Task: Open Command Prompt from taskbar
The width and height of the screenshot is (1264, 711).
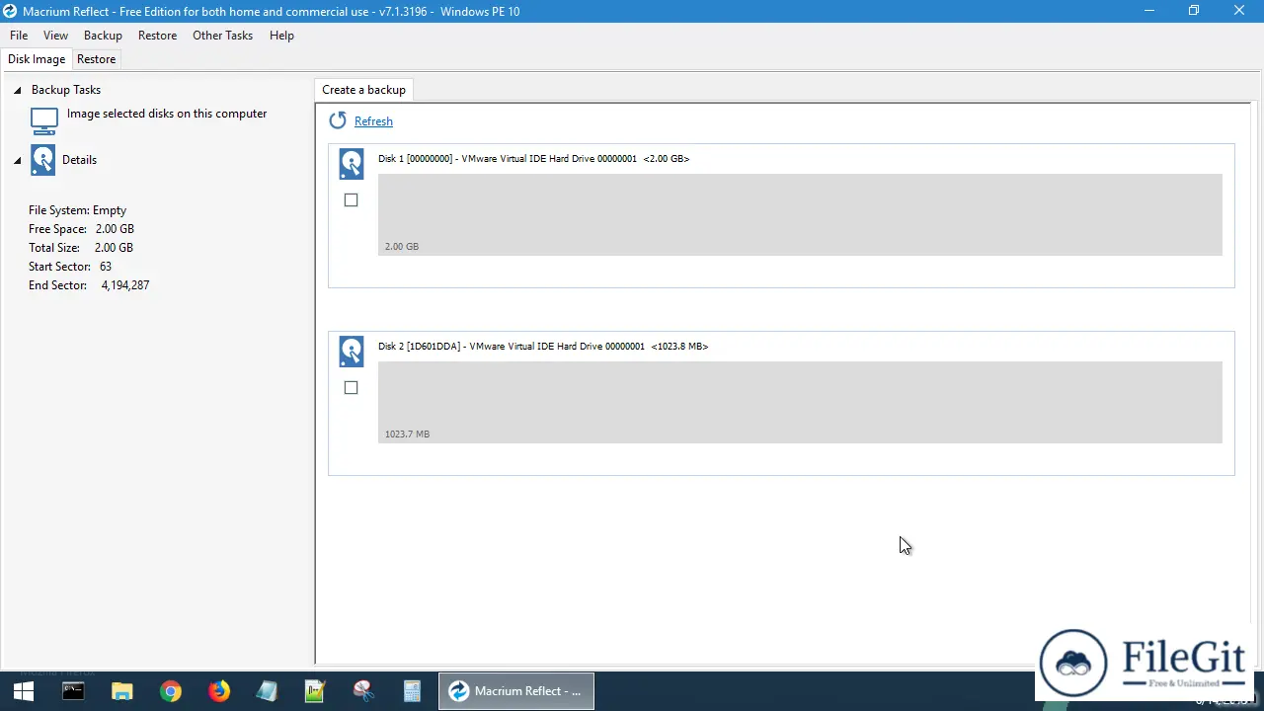Action: click(x=73, y=691)
